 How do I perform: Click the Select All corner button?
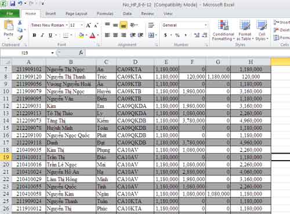6,62
